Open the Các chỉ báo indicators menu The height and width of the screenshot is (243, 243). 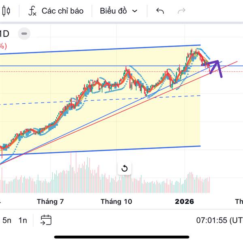point(62,11)
